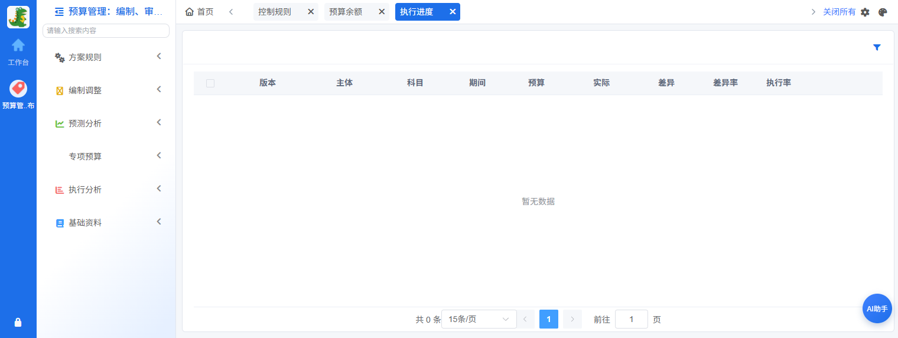Screen dimensions: 898x338
Task: Expand the 基础资料 menu chevron
Action: 159,222
